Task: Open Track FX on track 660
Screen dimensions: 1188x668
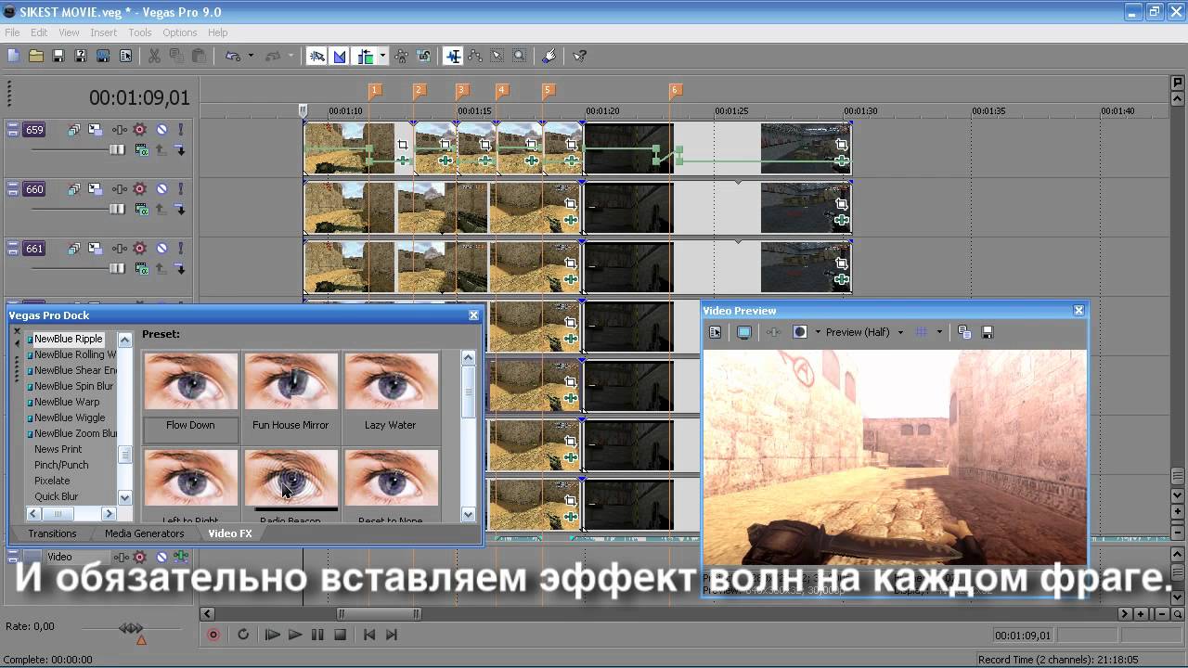Action: point(120,189)
